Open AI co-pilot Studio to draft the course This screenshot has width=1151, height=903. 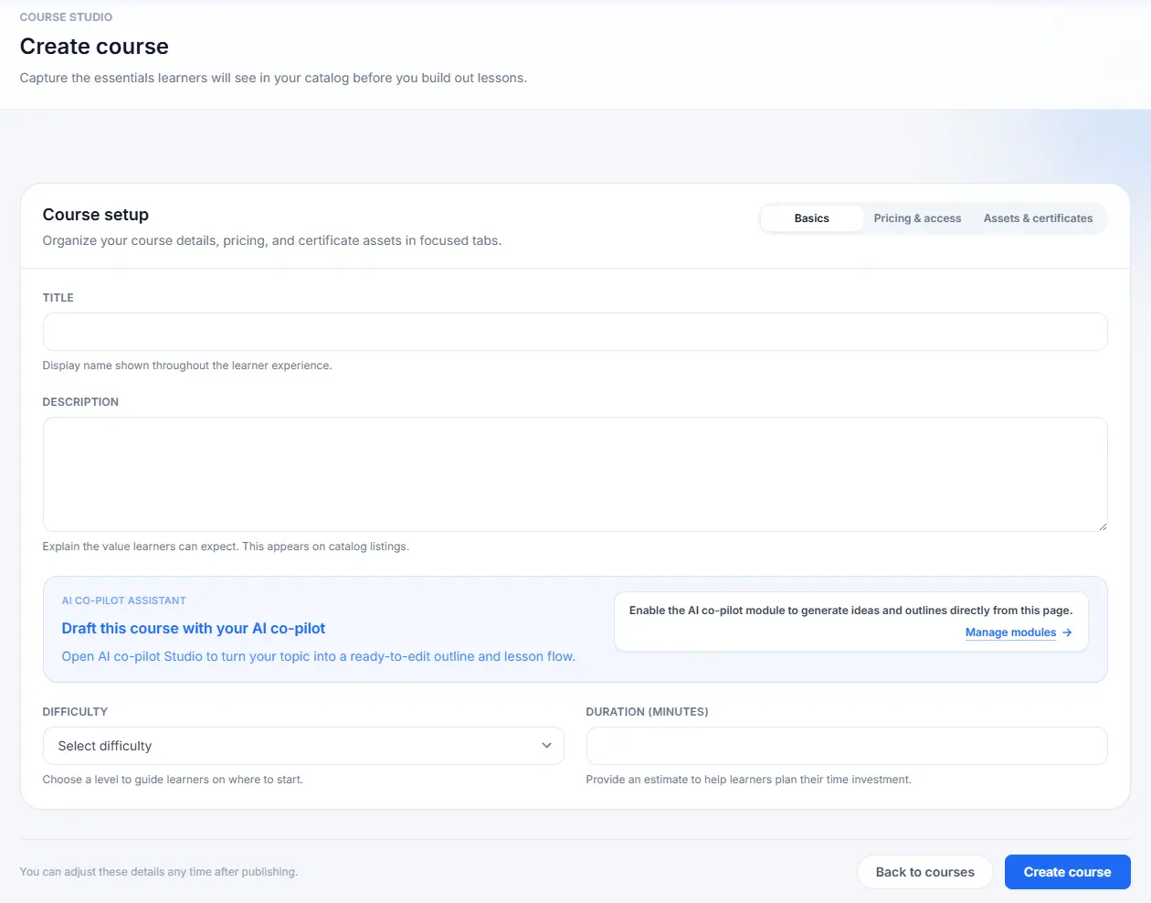coord(194,628)
